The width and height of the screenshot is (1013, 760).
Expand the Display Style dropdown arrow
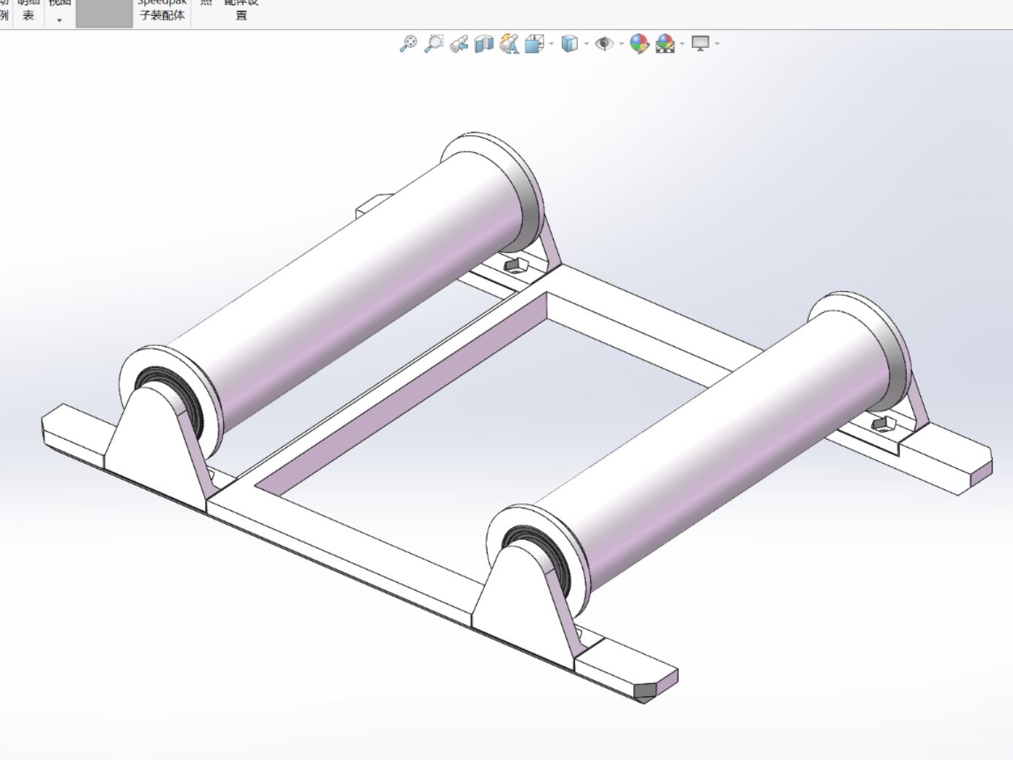(x=587, y=44)
